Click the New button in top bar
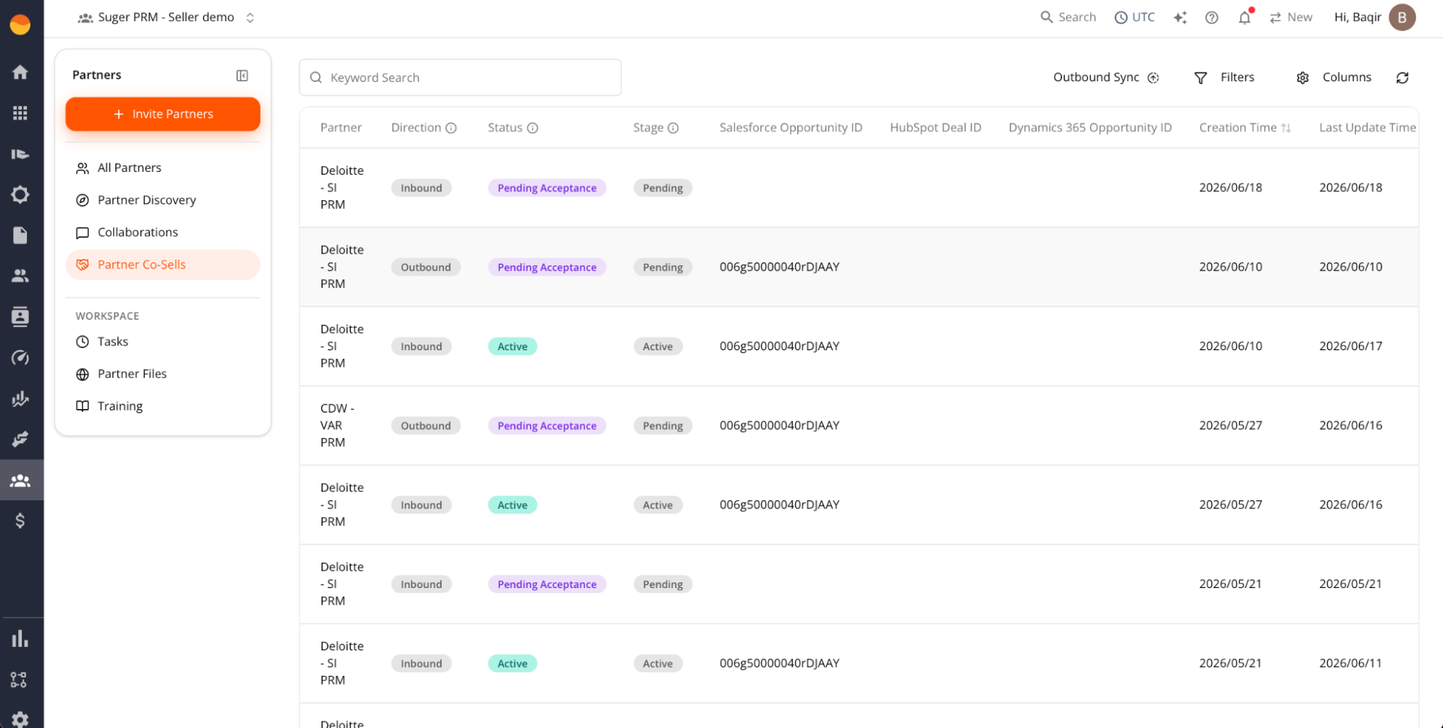 coord(1291,17)
